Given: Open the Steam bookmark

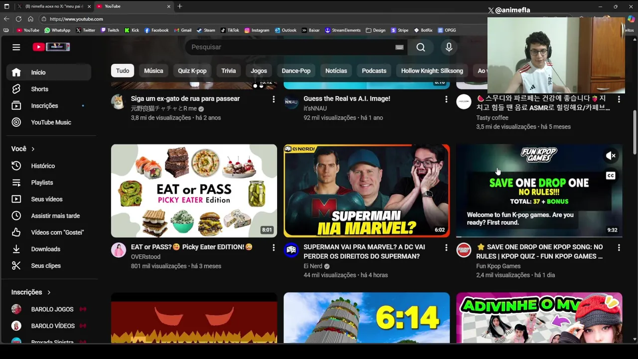Looking at the screenshot, I should click(x=206, y=30).
